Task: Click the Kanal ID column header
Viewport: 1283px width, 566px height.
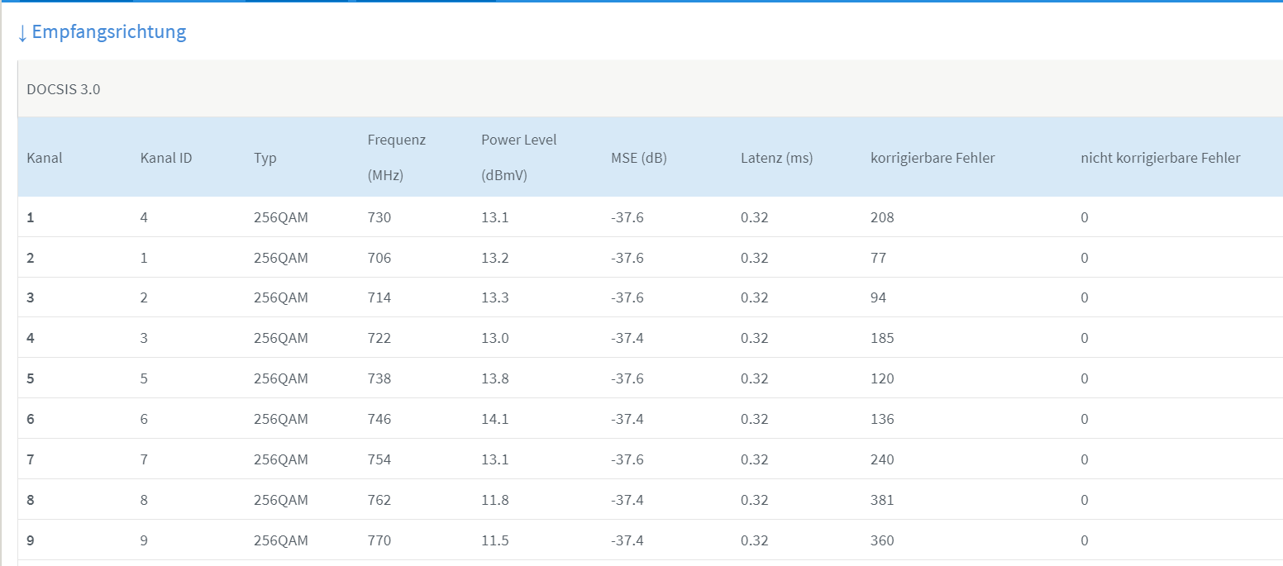Action: pyautogui.click(x=166, y=158)
